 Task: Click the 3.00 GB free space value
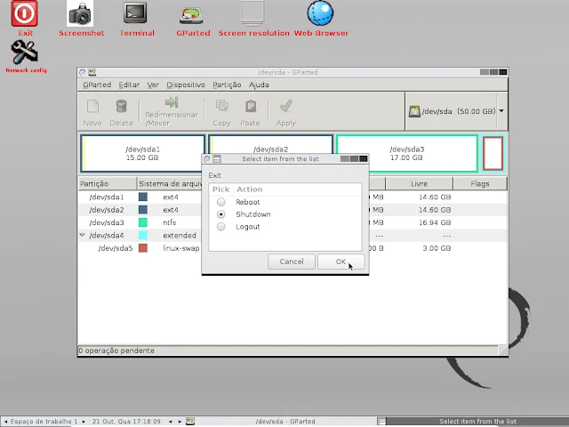coord(437,248)
